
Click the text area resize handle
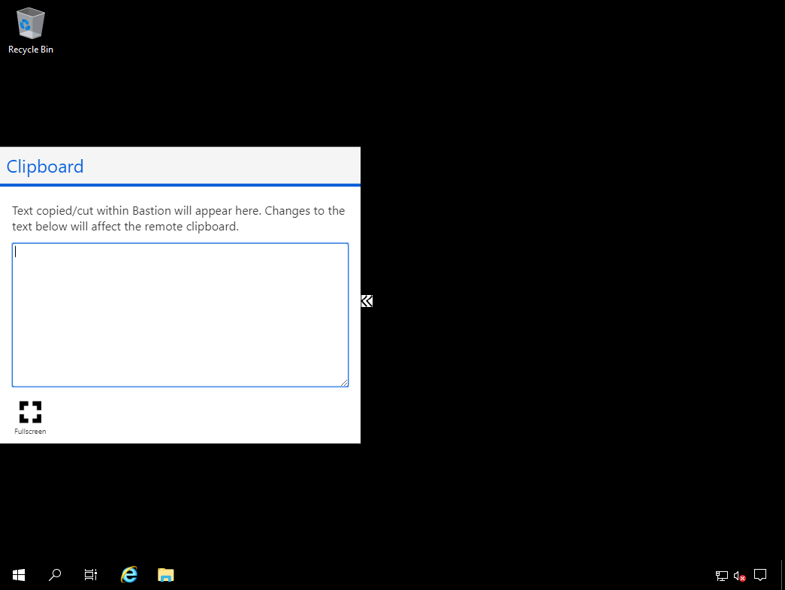344,382
